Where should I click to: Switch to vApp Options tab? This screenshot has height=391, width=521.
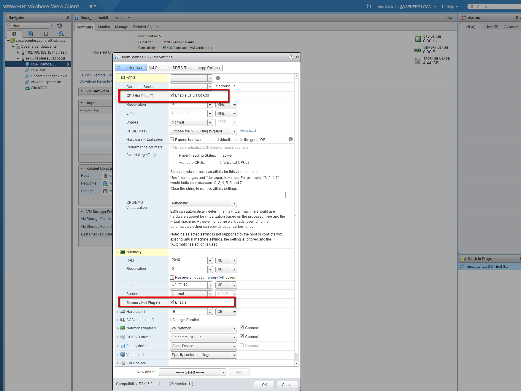209,68
